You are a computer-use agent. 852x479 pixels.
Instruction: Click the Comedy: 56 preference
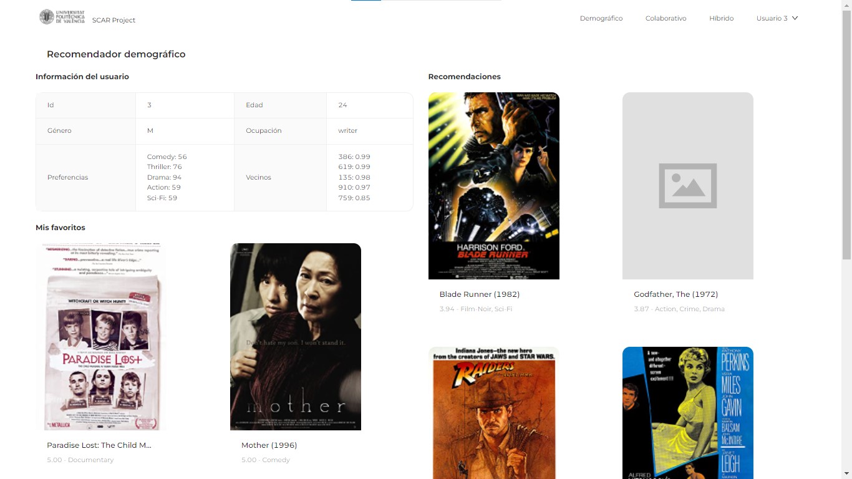(x=167, y=157)
